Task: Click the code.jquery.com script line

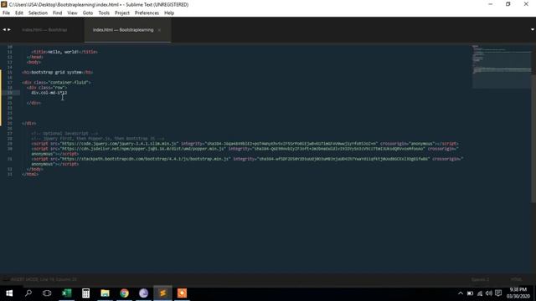Action: click(245, 144)
